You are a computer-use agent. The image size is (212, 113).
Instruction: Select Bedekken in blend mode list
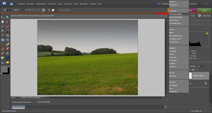coord(172,48)
